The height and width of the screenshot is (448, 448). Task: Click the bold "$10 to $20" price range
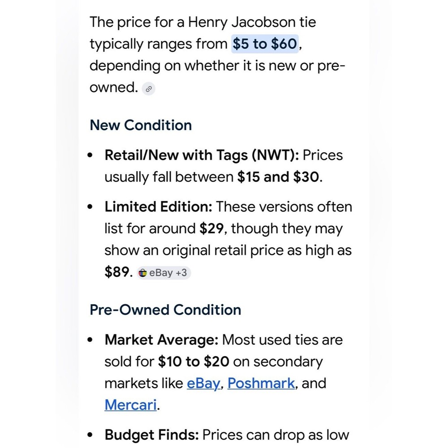194,362
